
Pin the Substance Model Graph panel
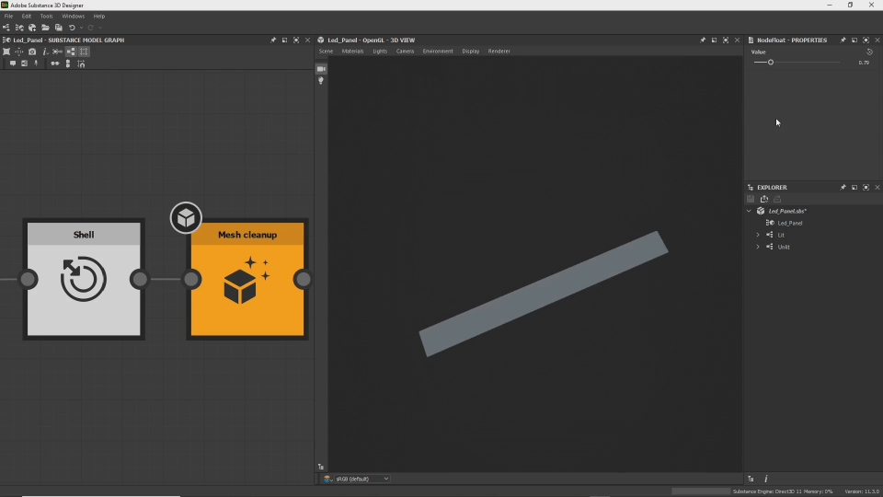[x=273, y=40]
